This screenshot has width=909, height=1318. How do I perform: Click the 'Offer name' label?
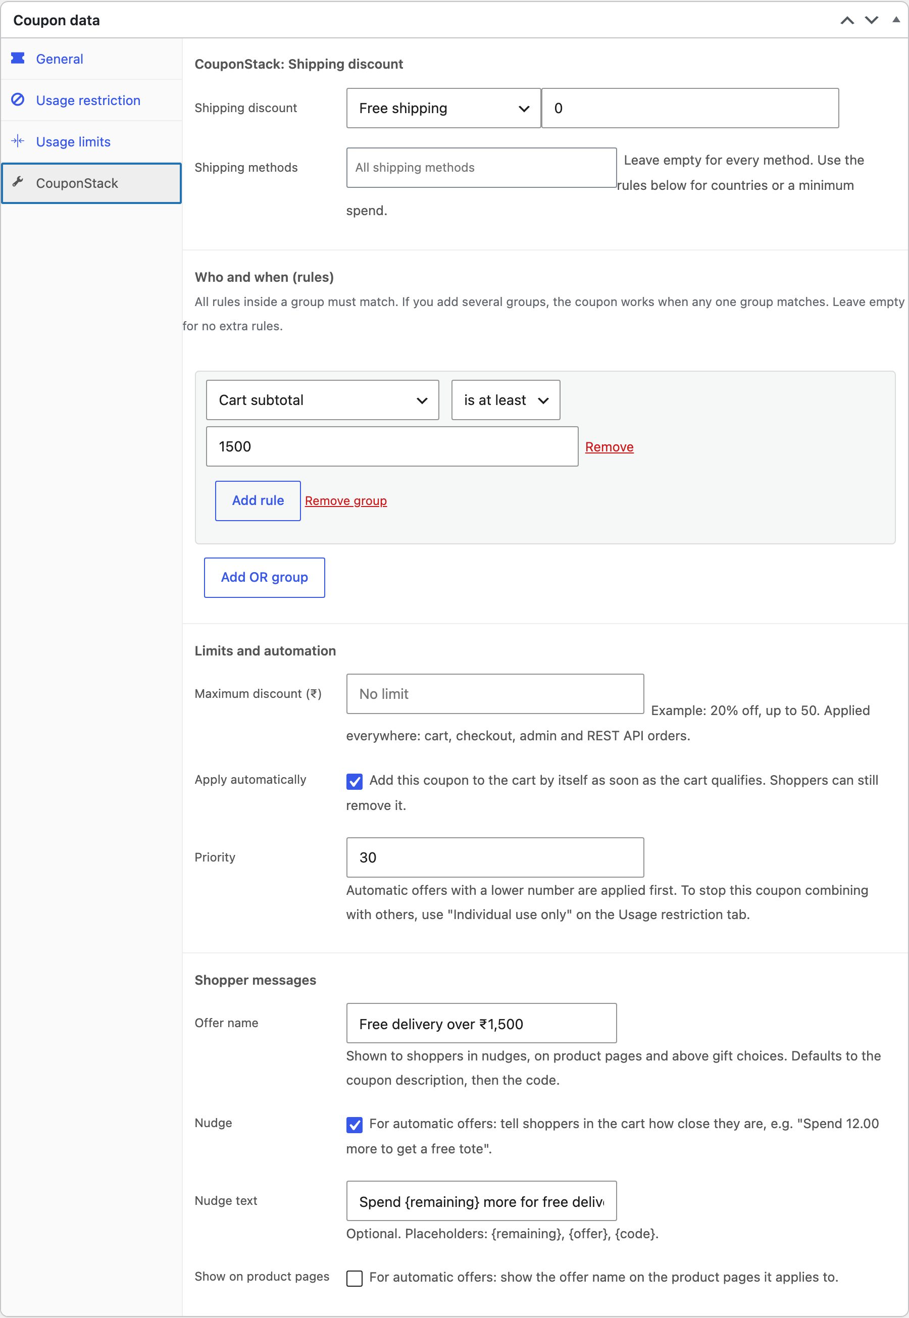[226, 1023]
